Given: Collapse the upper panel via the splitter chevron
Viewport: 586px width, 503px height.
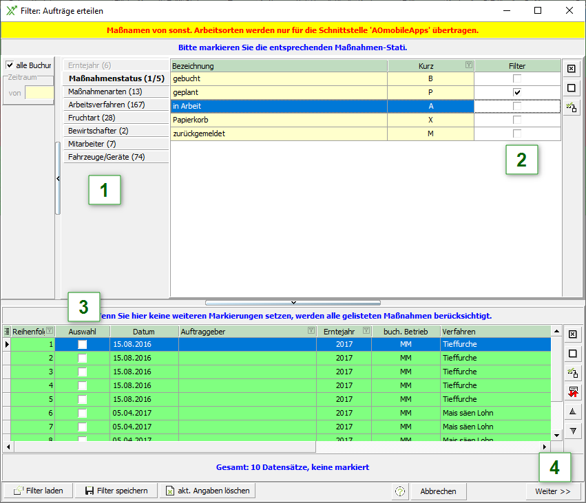Looking at the screenshot, I should [293, 302].
